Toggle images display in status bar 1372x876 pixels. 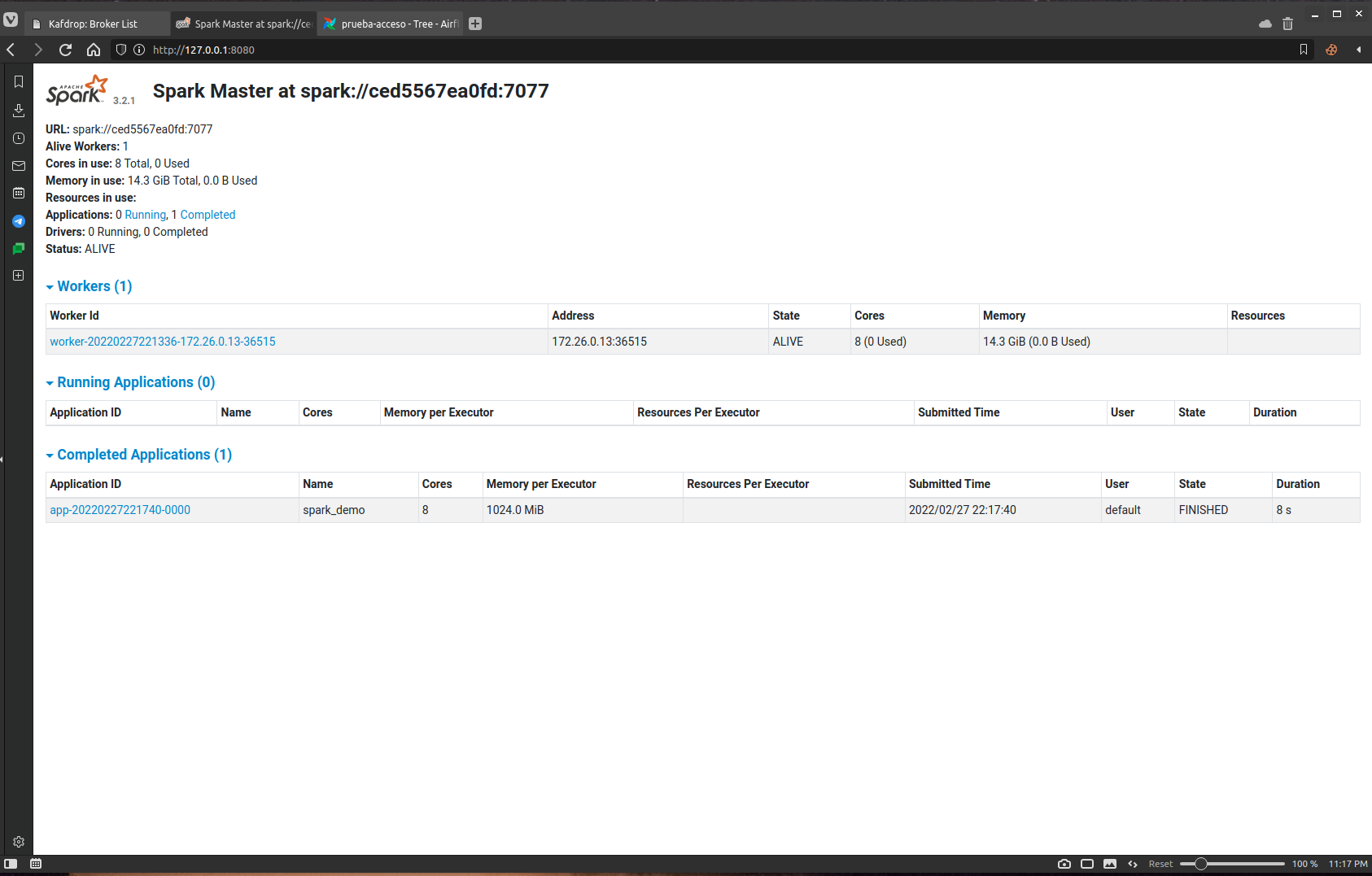[1110, 864]
